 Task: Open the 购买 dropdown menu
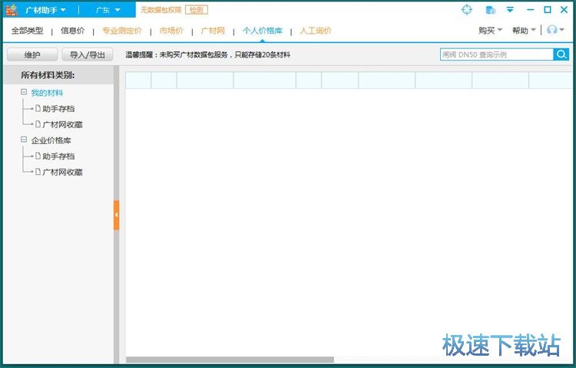click(x=490, y=31)
